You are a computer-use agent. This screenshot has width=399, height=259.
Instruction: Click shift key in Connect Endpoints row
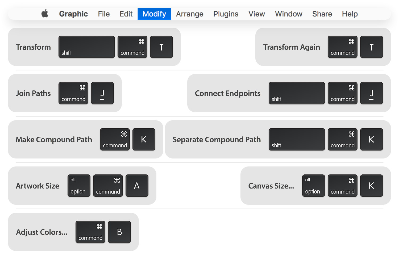coord(297,93)
